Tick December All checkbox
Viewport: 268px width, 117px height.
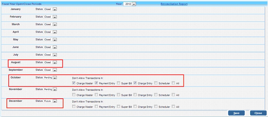[173, 107]
